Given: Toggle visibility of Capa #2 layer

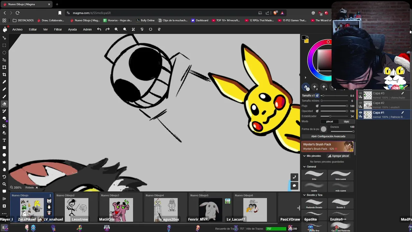Looking at the screenshot, I should [360, 103].
